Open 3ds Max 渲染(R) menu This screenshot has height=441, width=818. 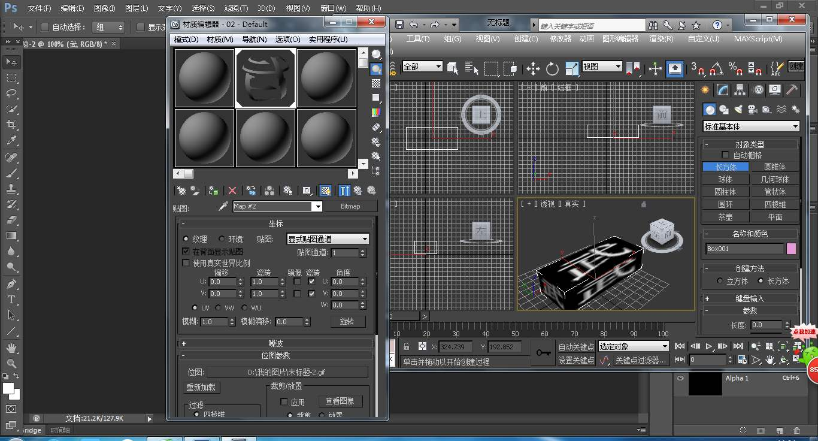pos(661,38)
